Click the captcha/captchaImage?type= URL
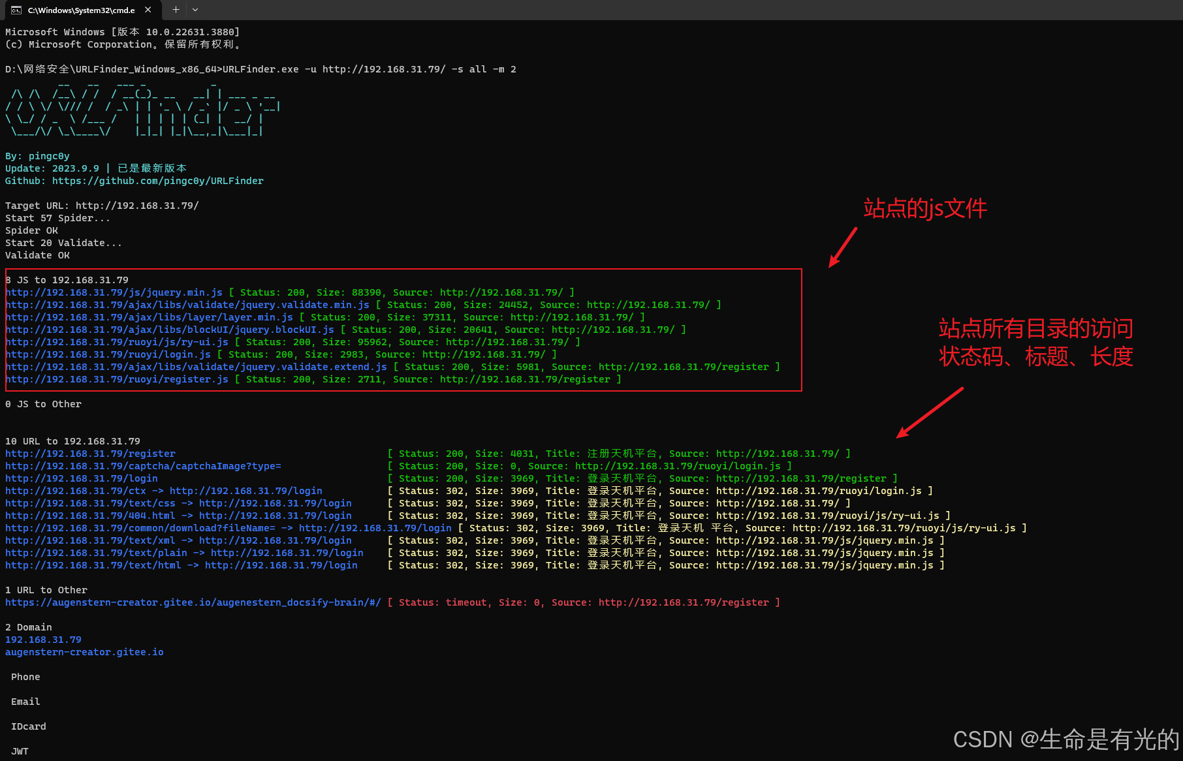The height and width of the screenshot is (761, 1183). click(x=143, y=466)
